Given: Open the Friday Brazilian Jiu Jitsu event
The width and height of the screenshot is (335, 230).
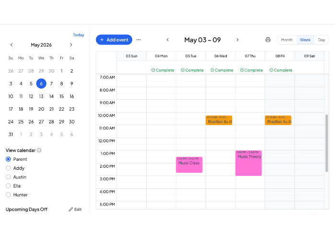Looking at the screenshot, I should pyautogui.click(x=278, y=120).
